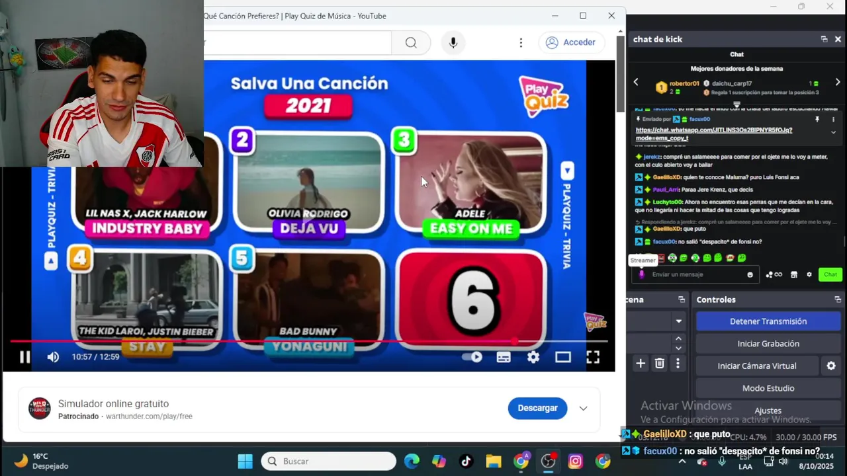
Task: Click the Luchyto00 username in chat
Action: click(x=668, y=202)
